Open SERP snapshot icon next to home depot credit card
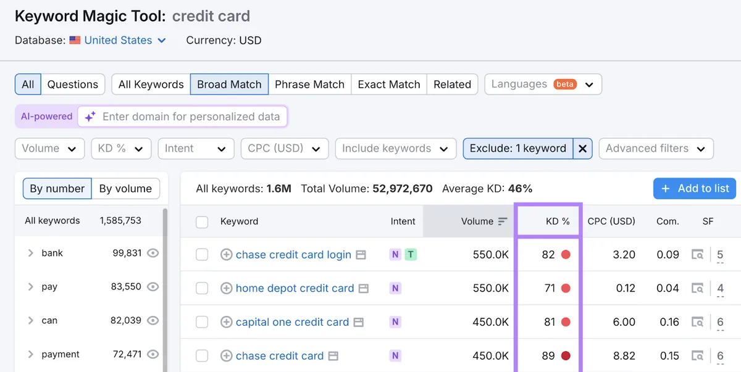This screenshot has width=741, height=372. (364, 288)
